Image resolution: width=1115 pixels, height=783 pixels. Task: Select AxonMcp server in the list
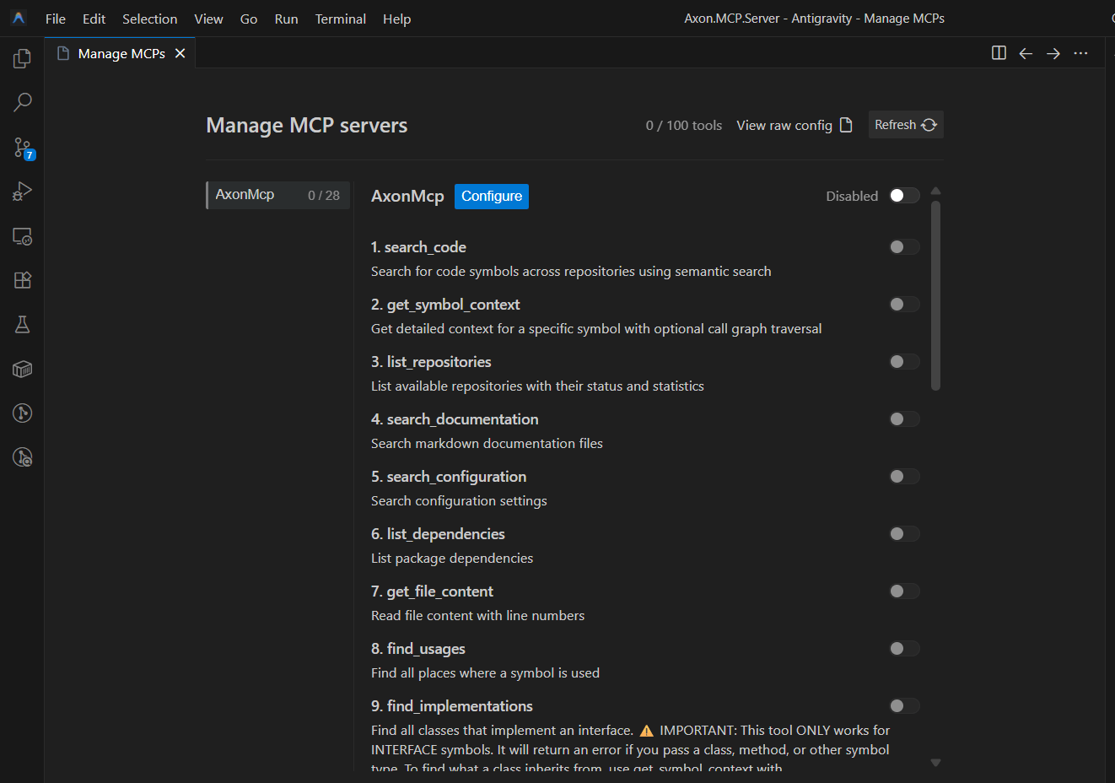[x=277, y=195]
